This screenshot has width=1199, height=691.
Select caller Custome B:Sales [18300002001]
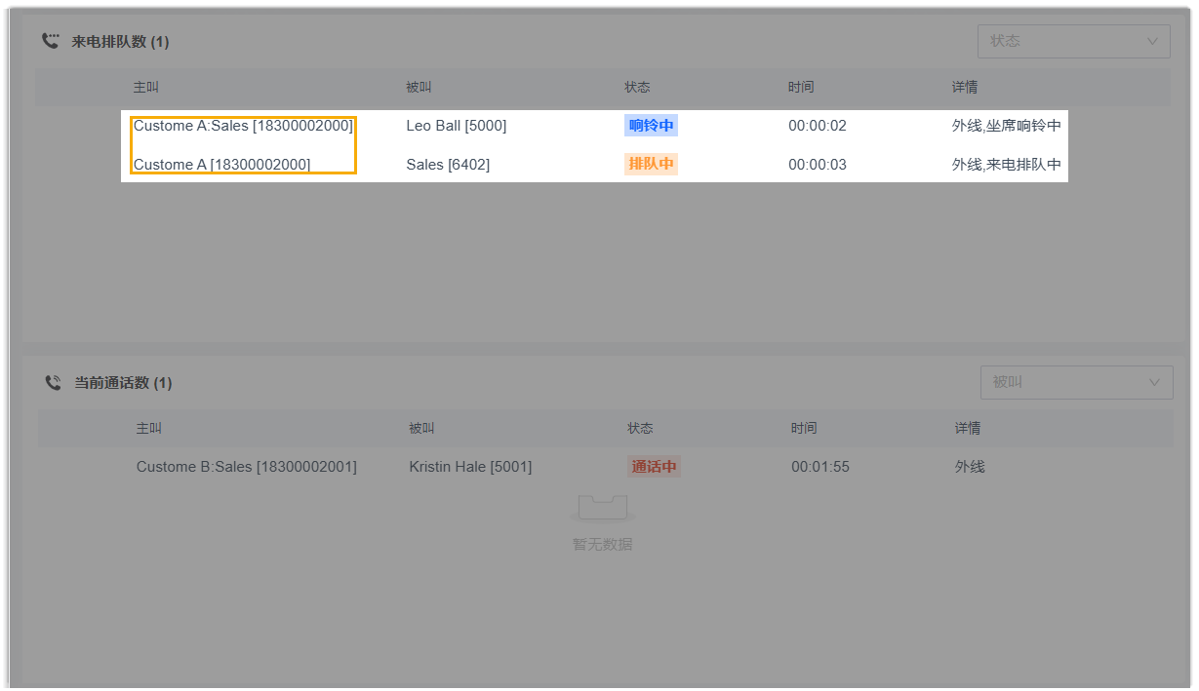(x=246, y=467)
